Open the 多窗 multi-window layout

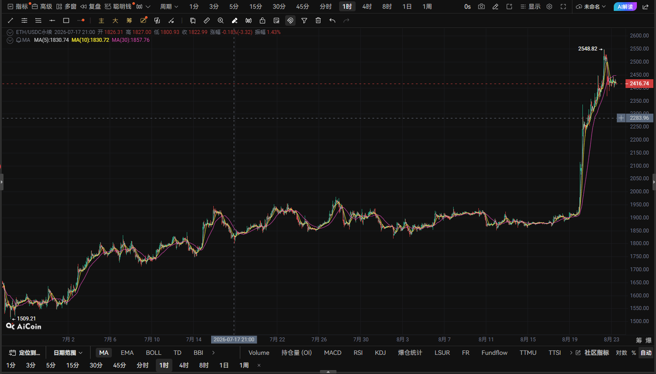pyautogui.click(x=67, y=7)
